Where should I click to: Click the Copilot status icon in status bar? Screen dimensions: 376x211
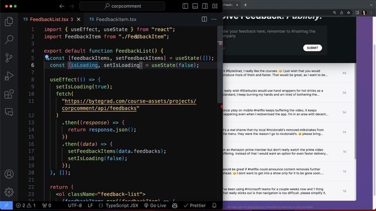click(x=175, y=205)
